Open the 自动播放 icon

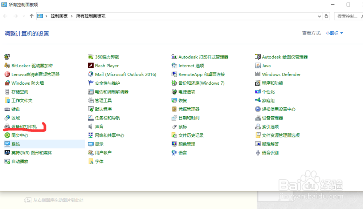point(7,161)
